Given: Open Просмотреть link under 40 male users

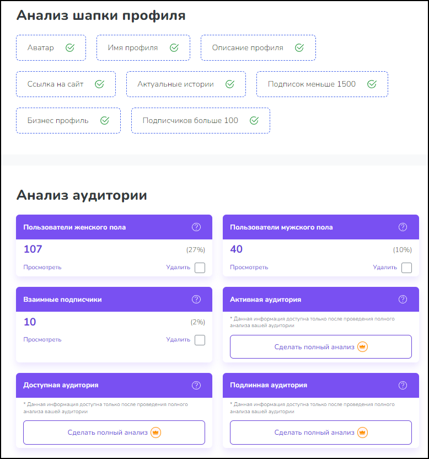Looking at the screenshot, I should click(x=249, y=267).
